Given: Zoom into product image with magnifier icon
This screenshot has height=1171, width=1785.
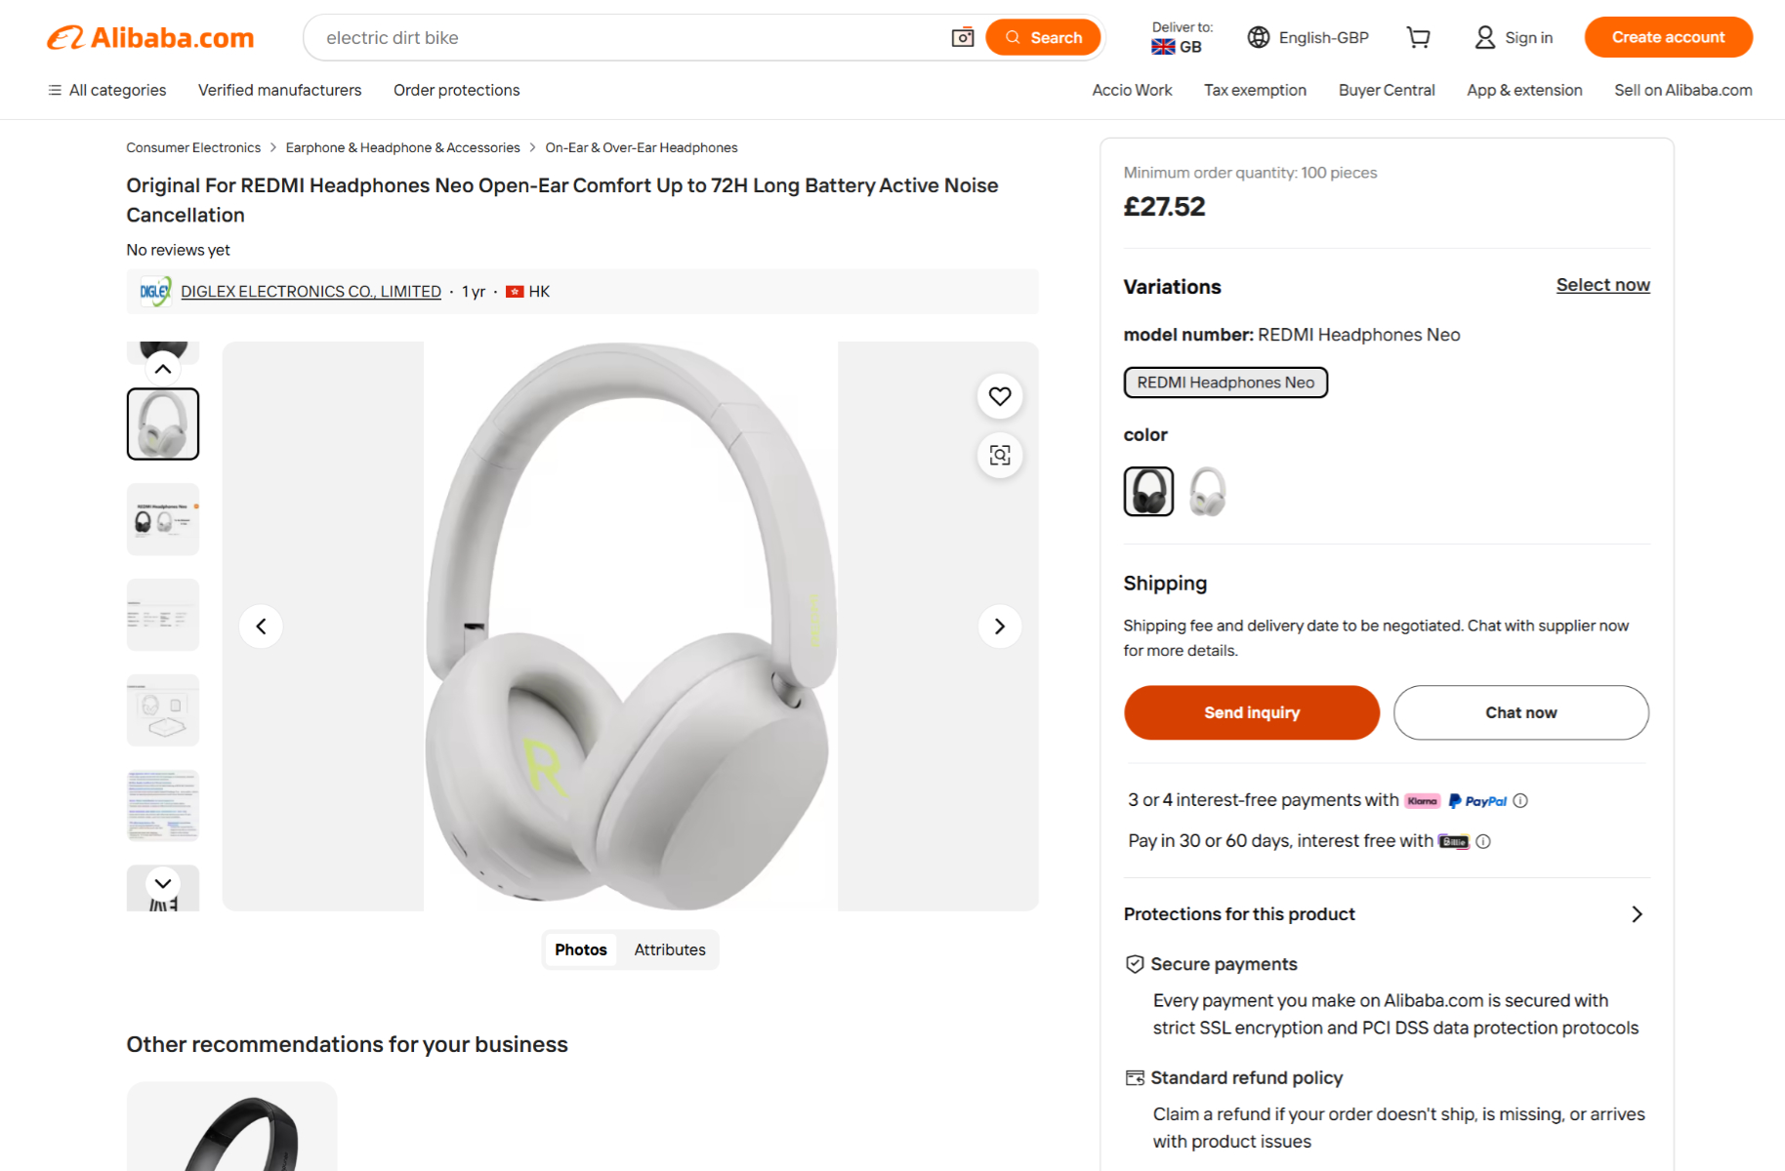Looking at the screenshot, I should coord(999,455).
